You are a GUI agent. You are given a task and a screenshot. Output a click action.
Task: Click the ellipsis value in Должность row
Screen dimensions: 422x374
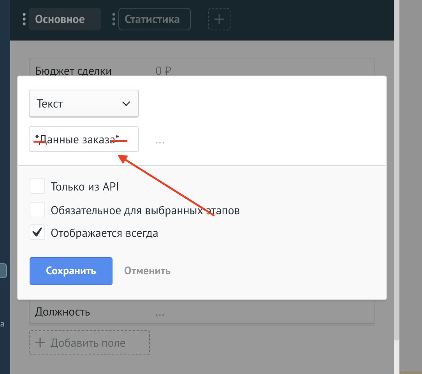click(160, 312)
